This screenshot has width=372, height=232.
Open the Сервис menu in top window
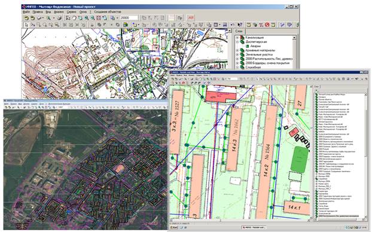pos(71,11)
